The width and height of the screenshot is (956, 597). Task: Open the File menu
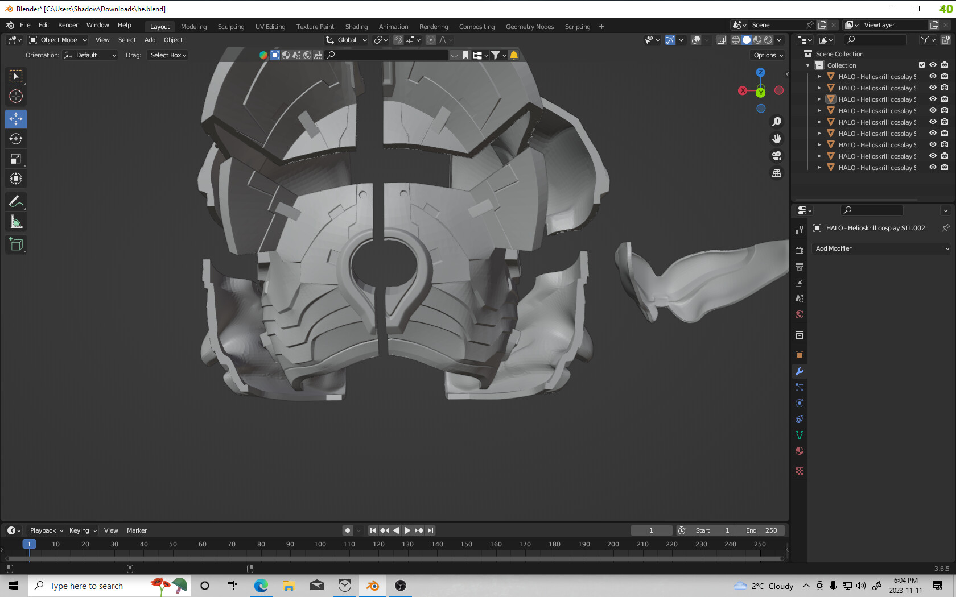(25, 25)
